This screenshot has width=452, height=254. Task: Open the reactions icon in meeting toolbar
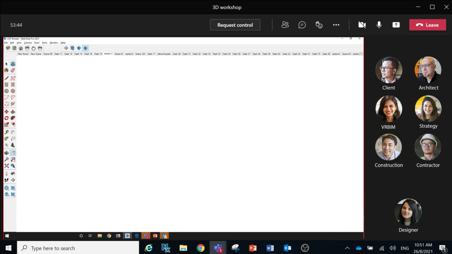[319, 25]
